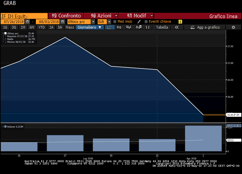Select the Mass time range
This screenshot has height=174, width=242.
[x=70, y=27]
